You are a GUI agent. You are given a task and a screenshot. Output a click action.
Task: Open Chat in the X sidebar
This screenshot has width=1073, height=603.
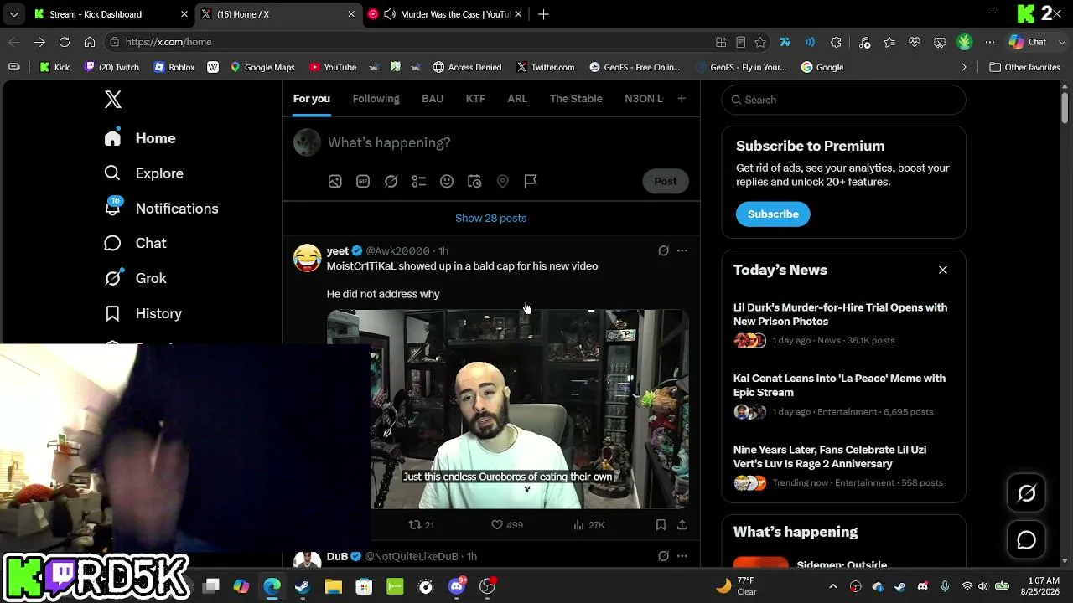click(x=135, y=243)
